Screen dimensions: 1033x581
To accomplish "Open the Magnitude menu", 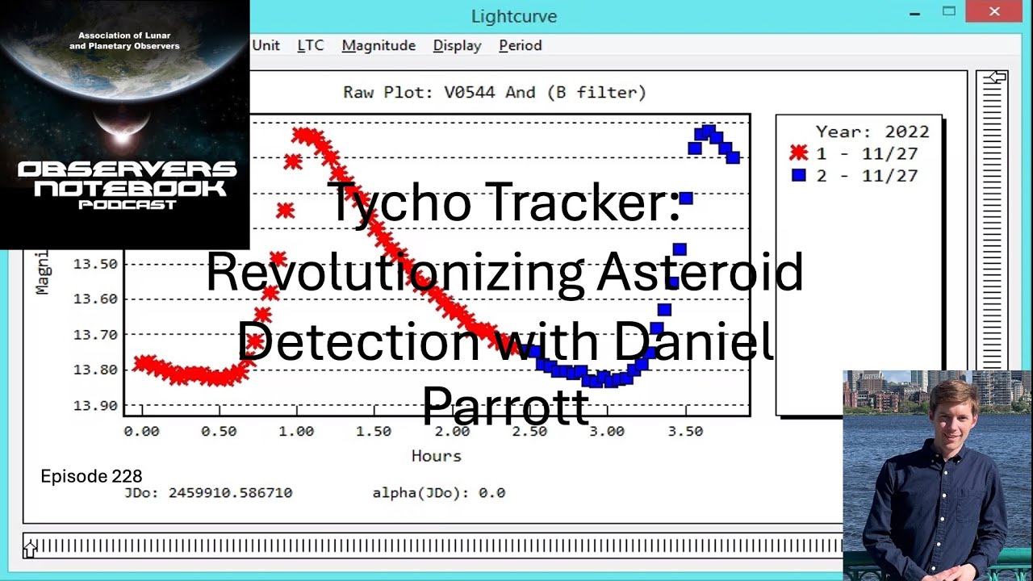I will pos(378,45).
